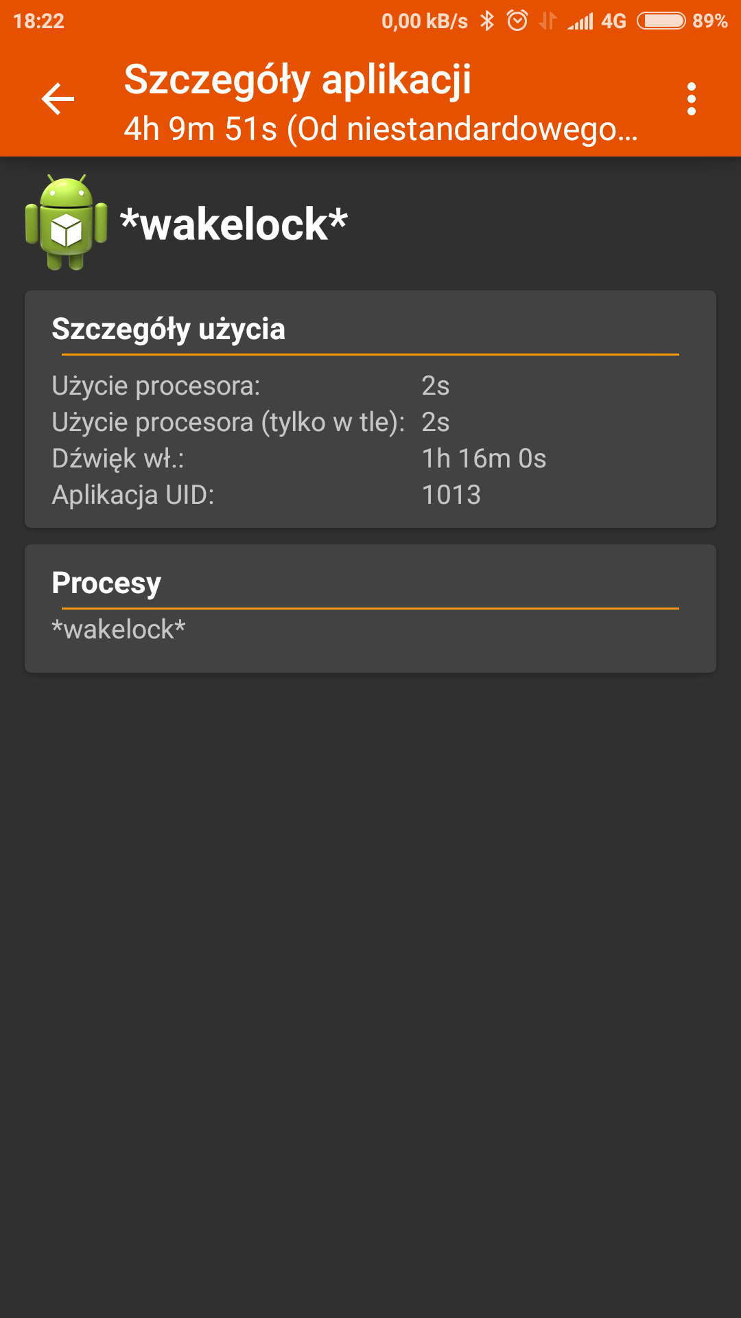Tap the 4h 9m 51s subtitle
The width and height of the screenshot is (741, 1318).
(381, 129)
